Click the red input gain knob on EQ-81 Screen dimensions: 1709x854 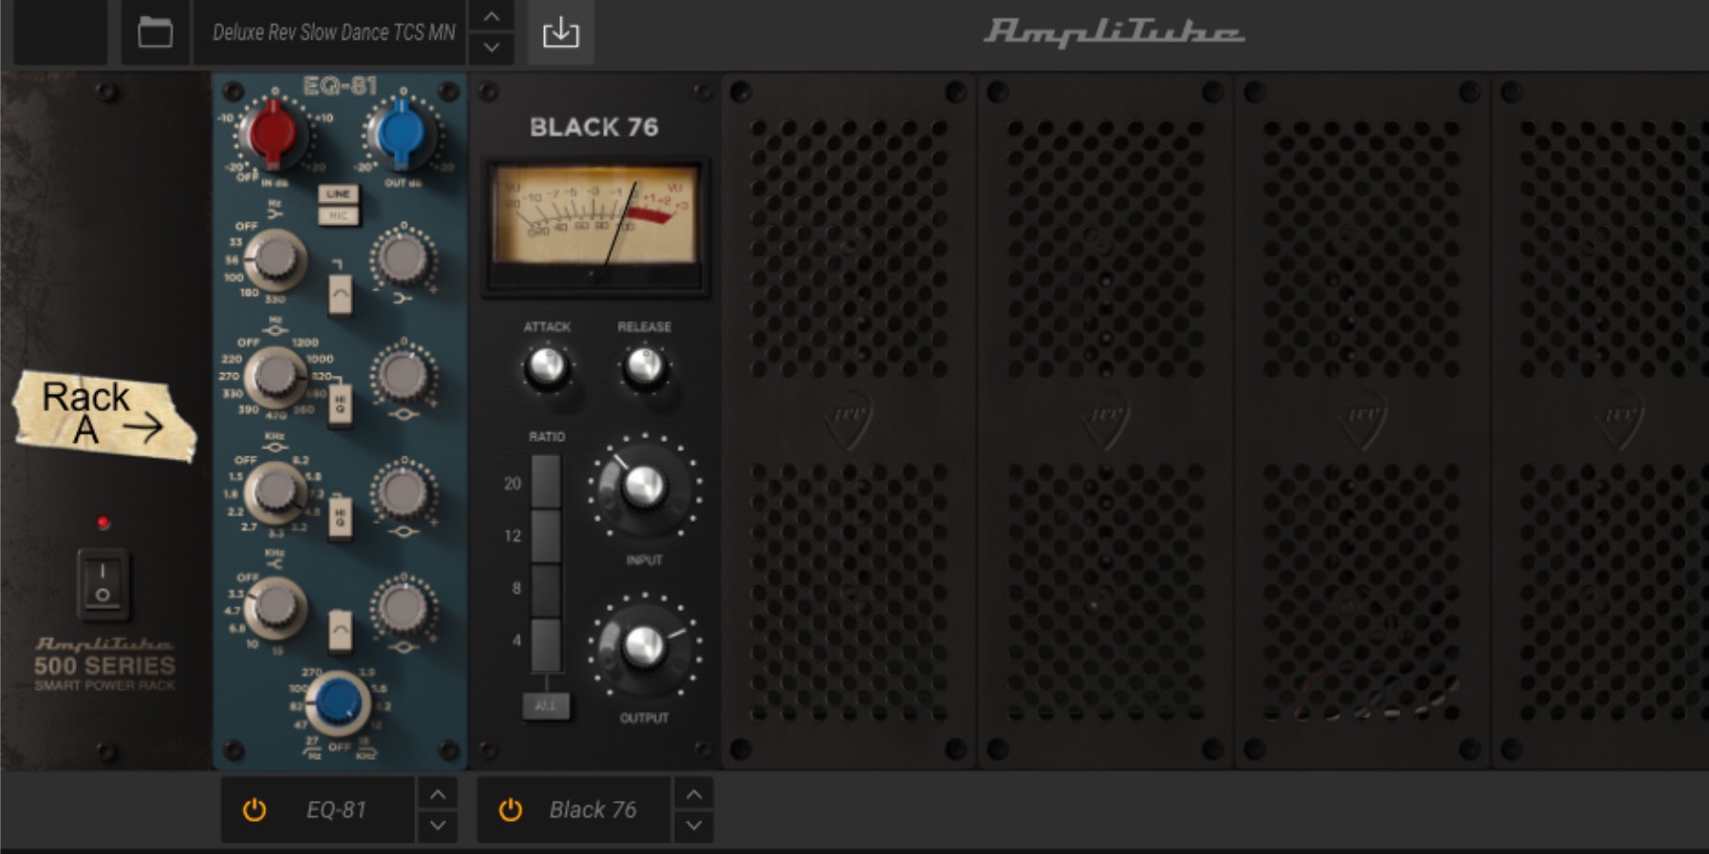point(272,134)
